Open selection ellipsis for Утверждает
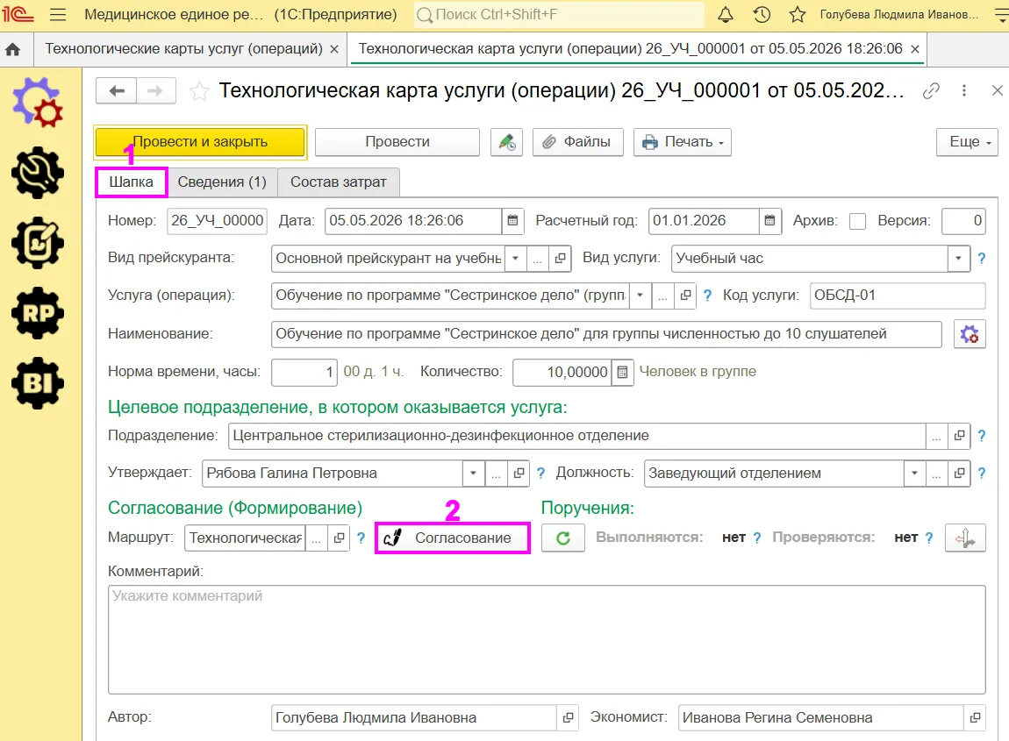Screen dimensions: 1009x741 [496, 474]
